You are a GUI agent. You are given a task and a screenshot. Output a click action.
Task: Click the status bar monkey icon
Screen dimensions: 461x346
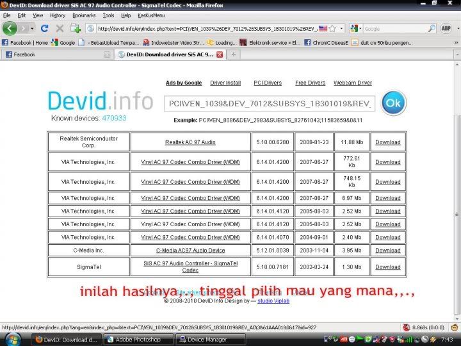point(455,327)
